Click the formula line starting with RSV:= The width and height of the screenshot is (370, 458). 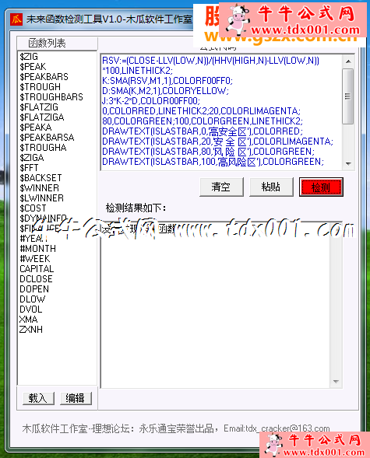click(x=210, y=61)
